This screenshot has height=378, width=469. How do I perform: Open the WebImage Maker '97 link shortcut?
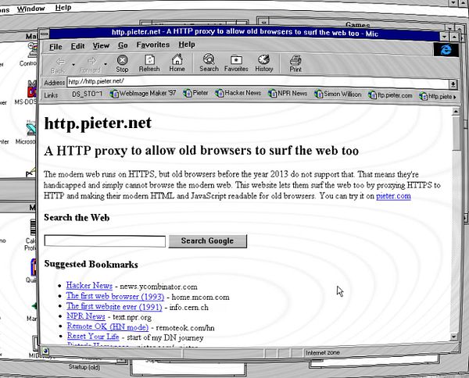coord(143,94)
